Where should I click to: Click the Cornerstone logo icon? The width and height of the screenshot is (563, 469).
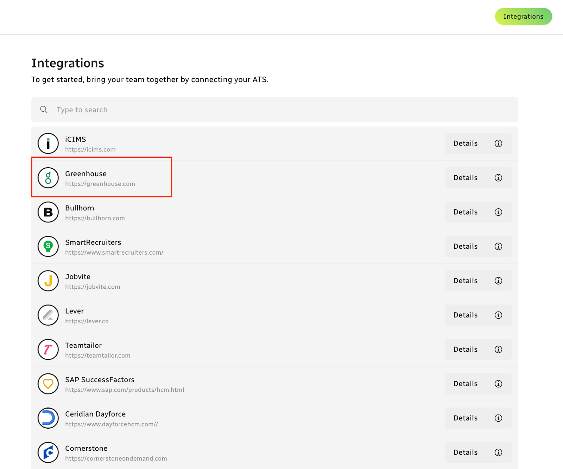coord(48,452)
